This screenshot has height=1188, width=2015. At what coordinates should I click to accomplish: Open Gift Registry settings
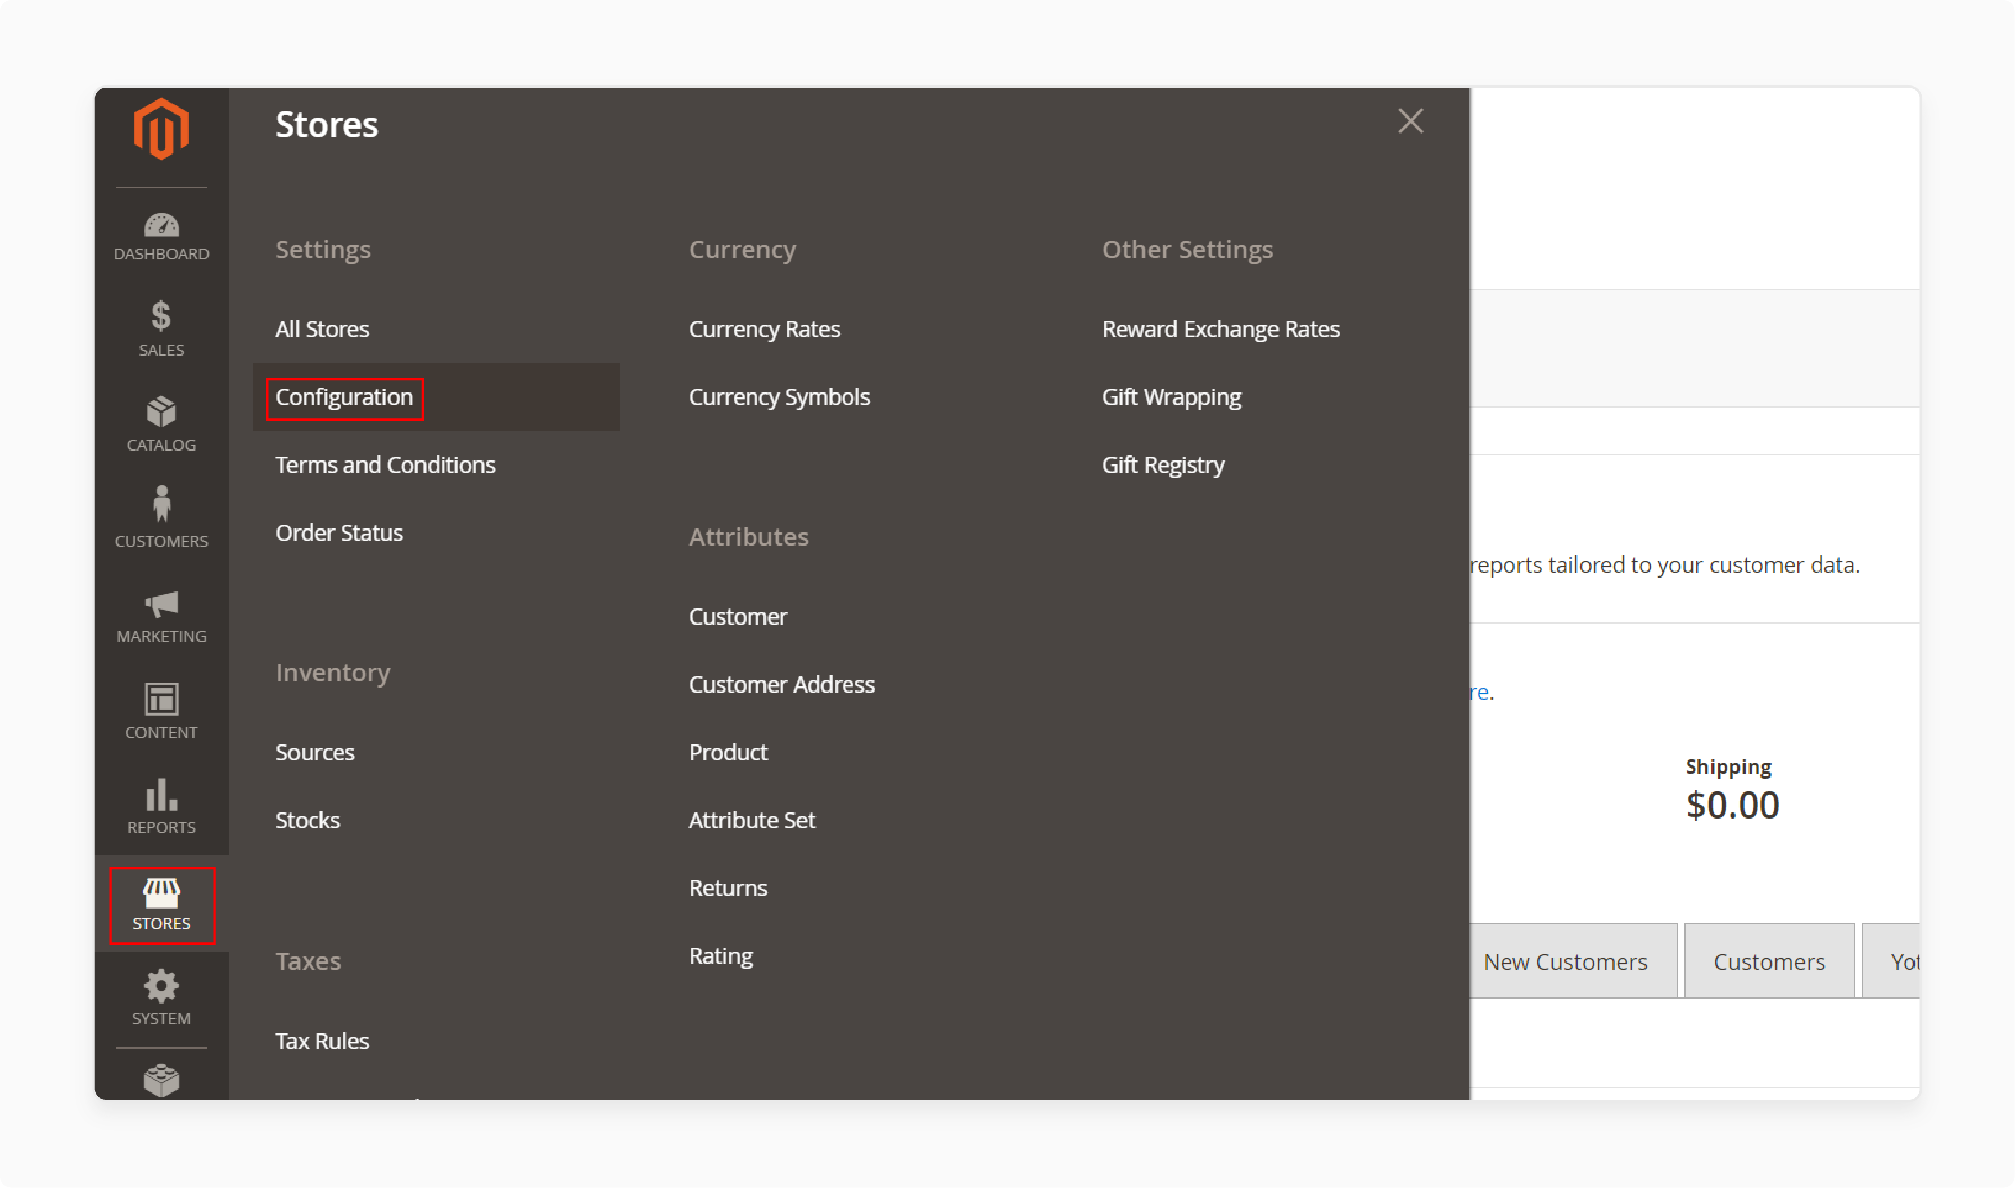point(1163,465)
